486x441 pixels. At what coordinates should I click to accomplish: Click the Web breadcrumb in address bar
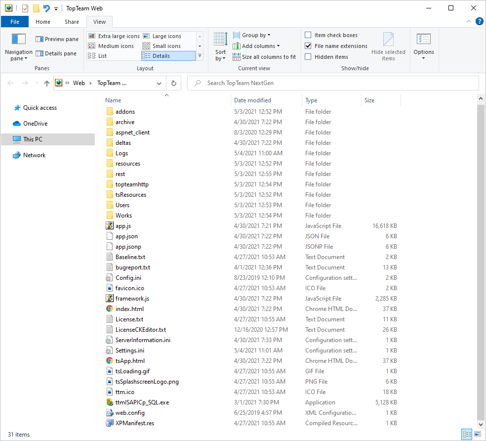pyautogui.click(x=79, y=83)
